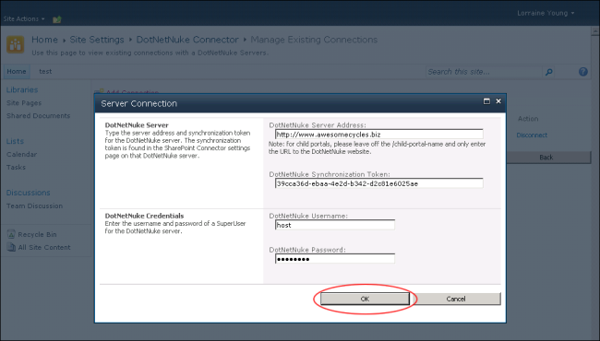600x341 pixels.
Task: Select the Home navigation tab
Action: 17,71
